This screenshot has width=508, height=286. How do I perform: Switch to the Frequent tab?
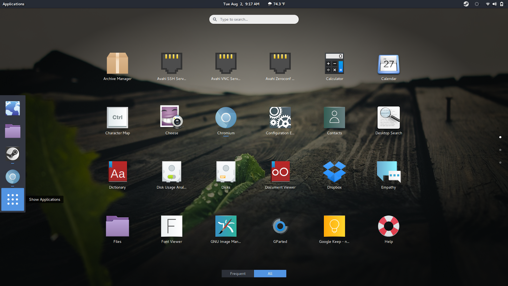coord(237,273)
